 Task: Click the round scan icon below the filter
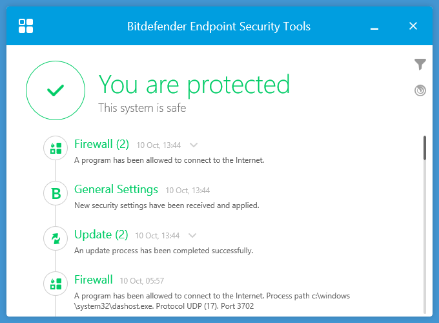(420, 90)
